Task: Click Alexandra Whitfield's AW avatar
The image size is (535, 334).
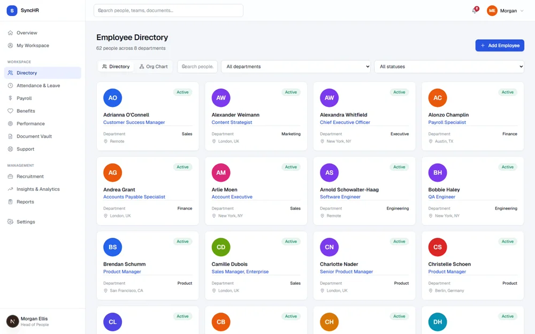Action: [329, 98]
